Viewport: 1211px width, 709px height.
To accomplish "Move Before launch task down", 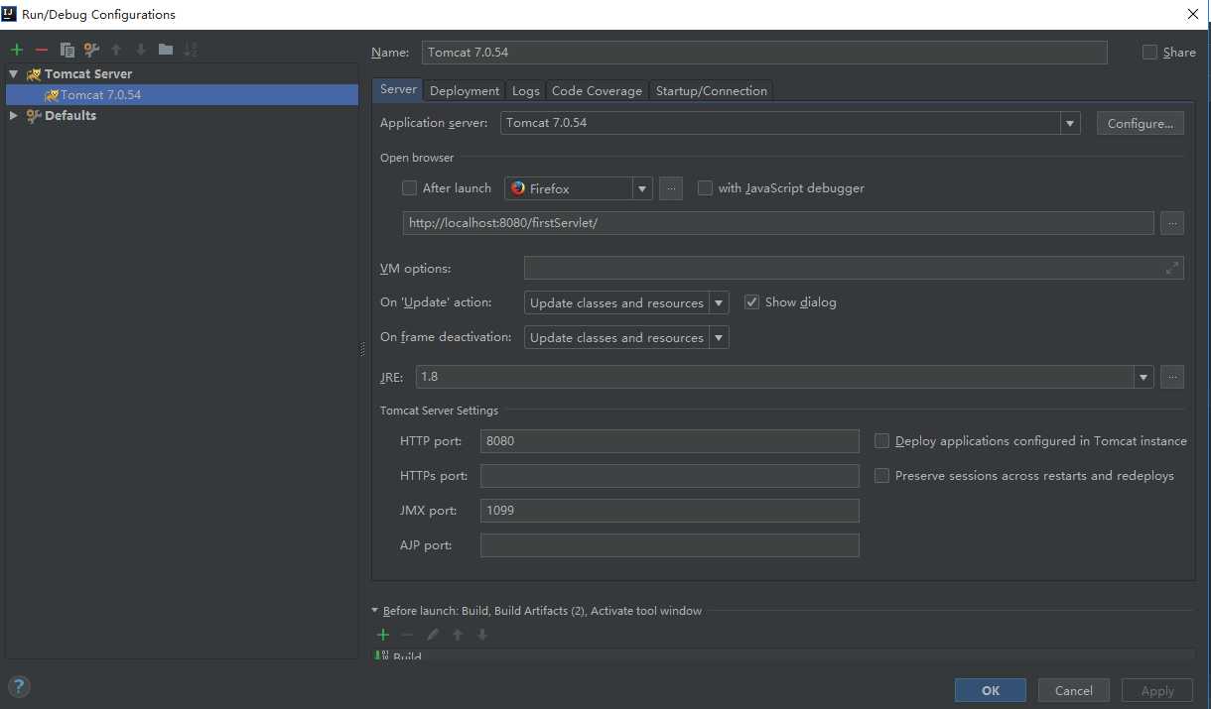I will tap(482, 635).
